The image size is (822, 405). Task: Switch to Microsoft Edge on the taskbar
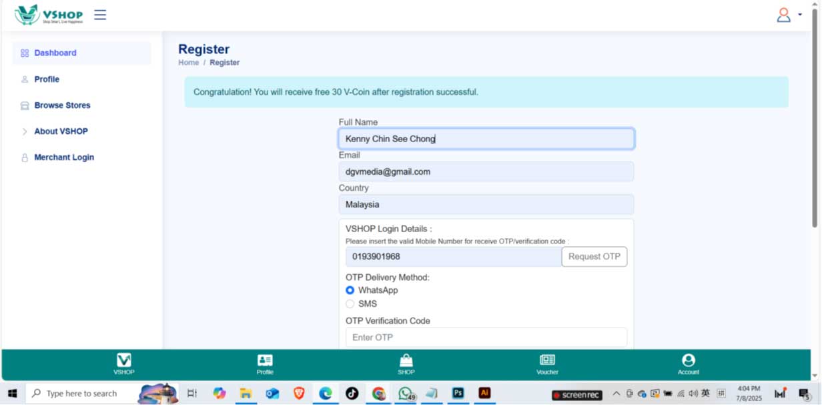326,393
